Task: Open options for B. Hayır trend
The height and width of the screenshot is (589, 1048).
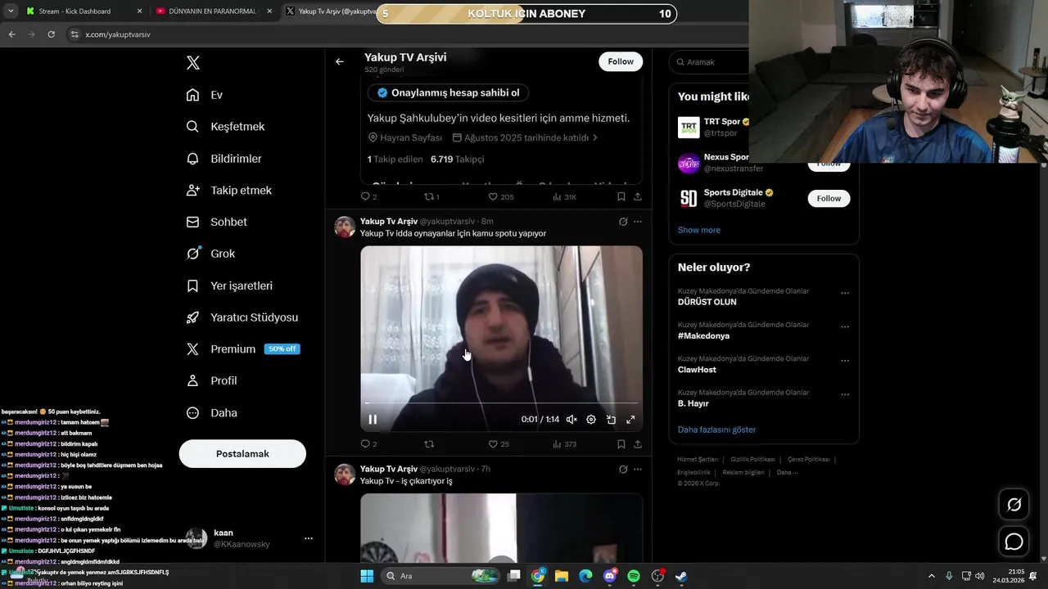Action: coord(845,394)
